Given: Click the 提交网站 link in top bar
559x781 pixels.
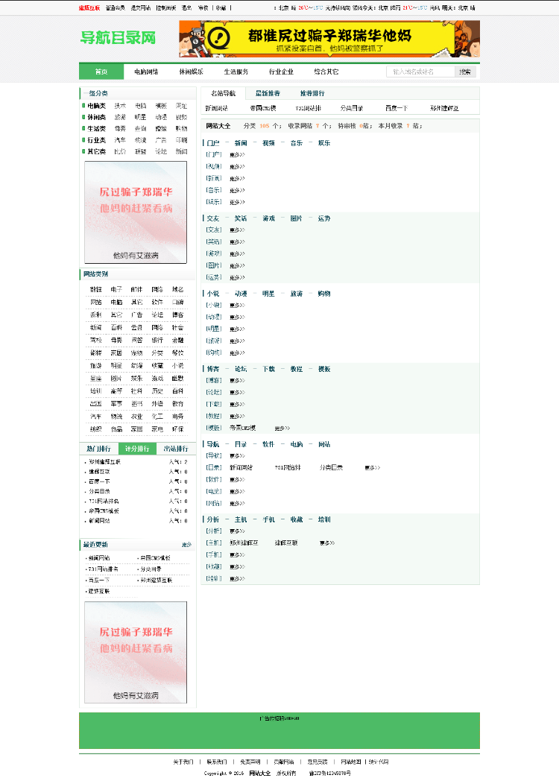Looking at the screenshot, I should click(141, 8).
